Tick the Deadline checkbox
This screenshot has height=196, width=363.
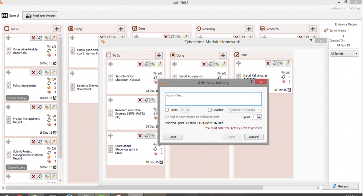tap(210, 110)
